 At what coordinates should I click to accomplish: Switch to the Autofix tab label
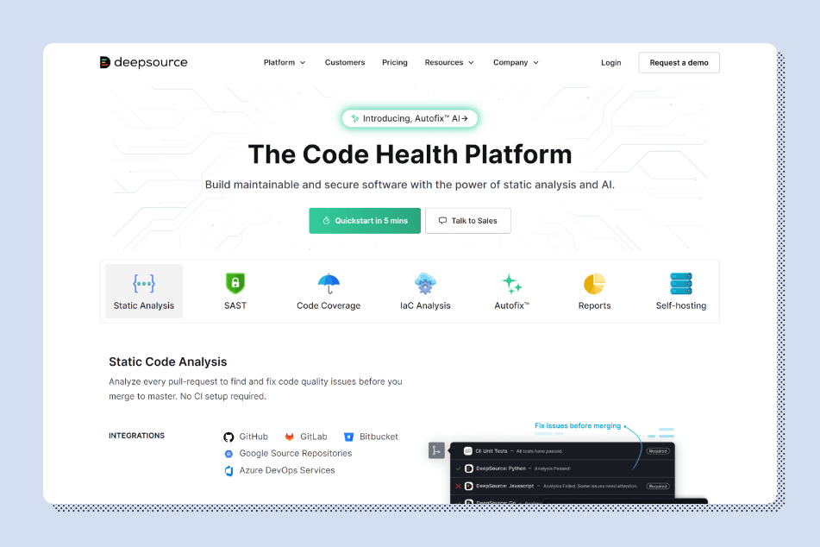coord(512,305)
